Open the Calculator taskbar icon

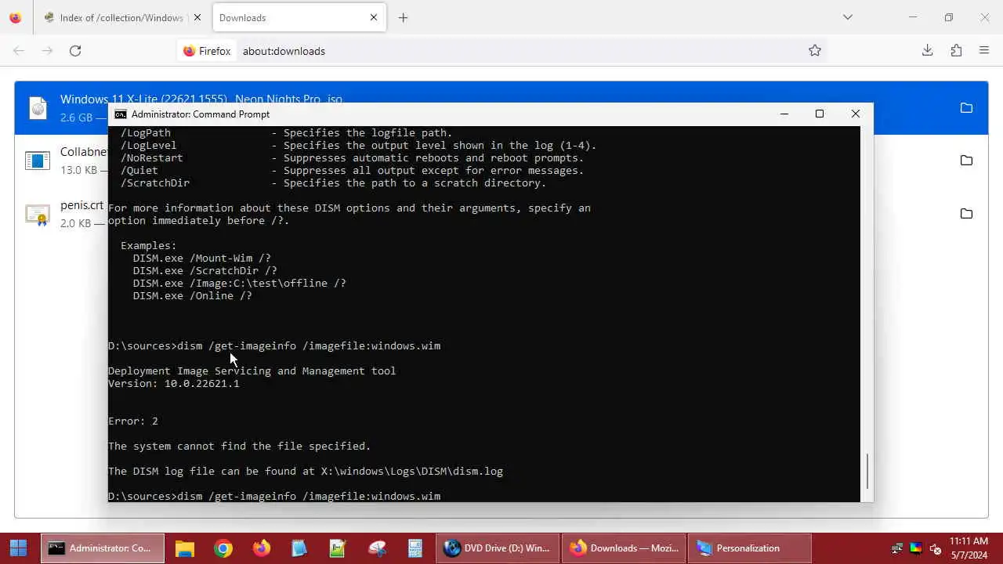pyautogui.click(x=415, y=548)
